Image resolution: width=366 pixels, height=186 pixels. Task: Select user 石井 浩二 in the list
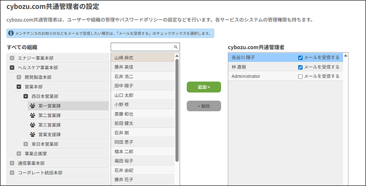143,77
